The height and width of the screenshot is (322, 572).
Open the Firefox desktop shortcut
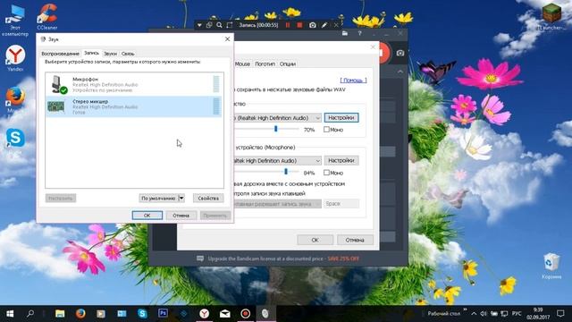(15, 99)
